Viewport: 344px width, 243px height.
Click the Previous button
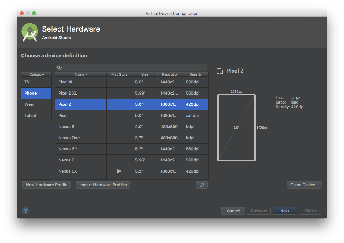259,211
